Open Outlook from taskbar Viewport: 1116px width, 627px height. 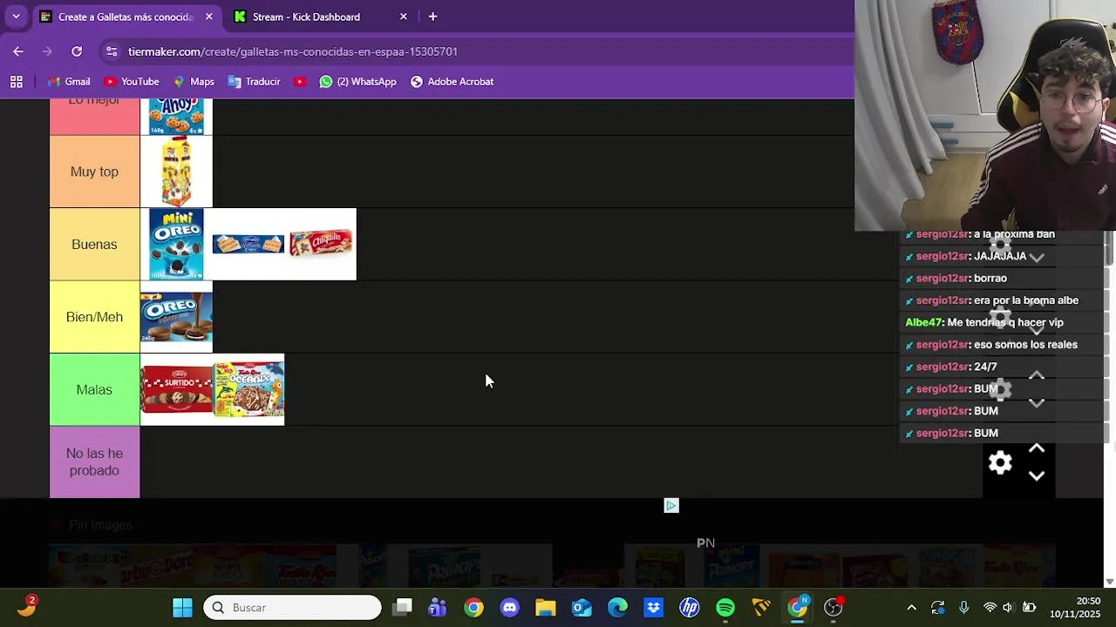[x=582, y=607]
